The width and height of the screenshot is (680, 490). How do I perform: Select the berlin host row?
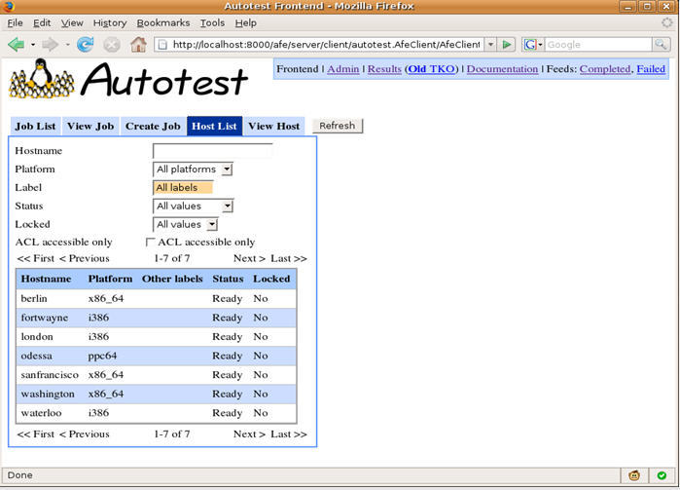[x=156, y=299]
